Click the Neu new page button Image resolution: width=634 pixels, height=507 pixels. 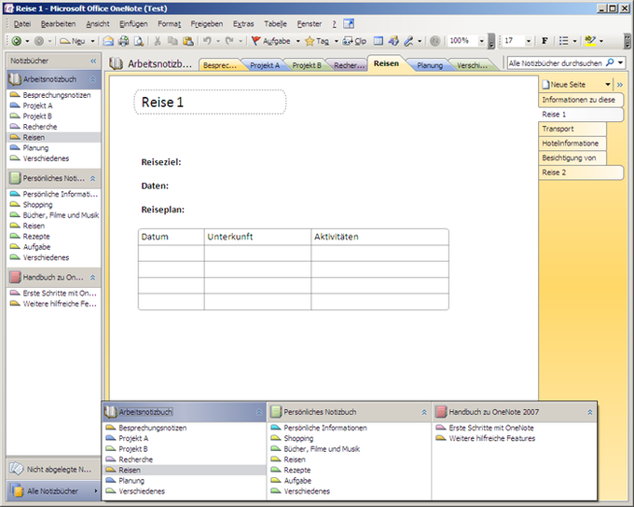73,41
